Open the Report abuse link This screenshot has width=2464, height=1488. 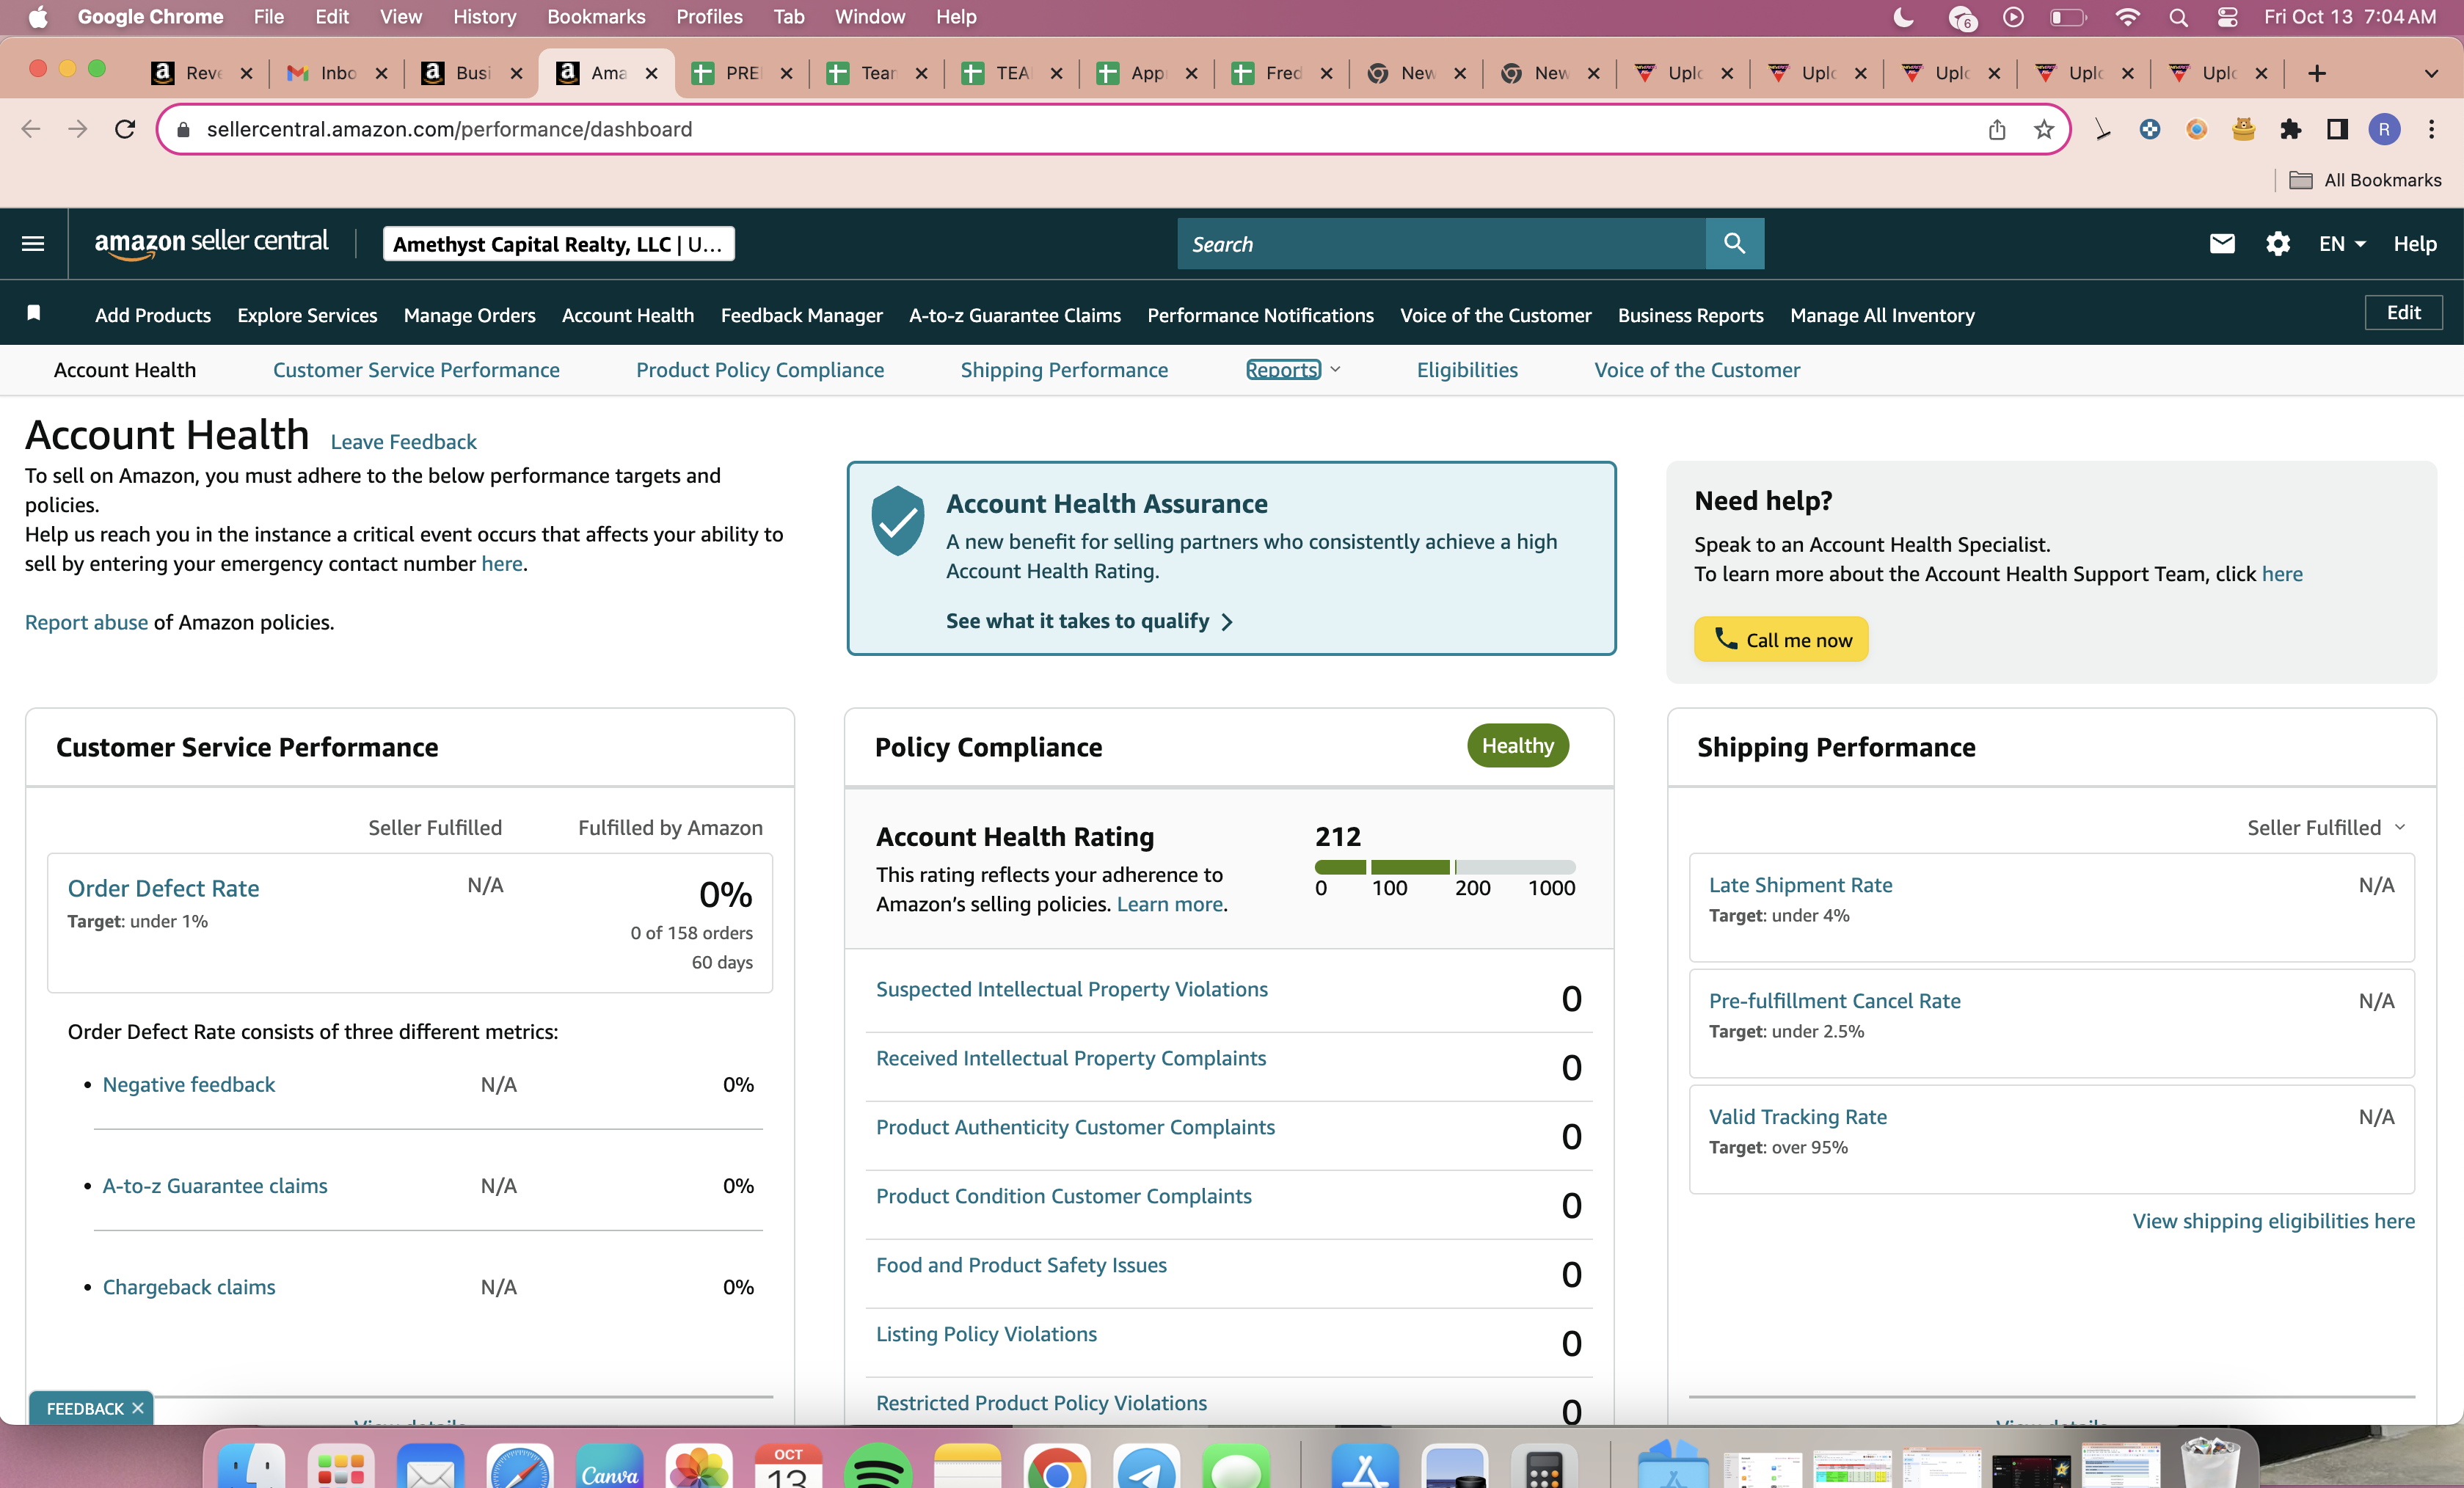click(x=86, y=622)
